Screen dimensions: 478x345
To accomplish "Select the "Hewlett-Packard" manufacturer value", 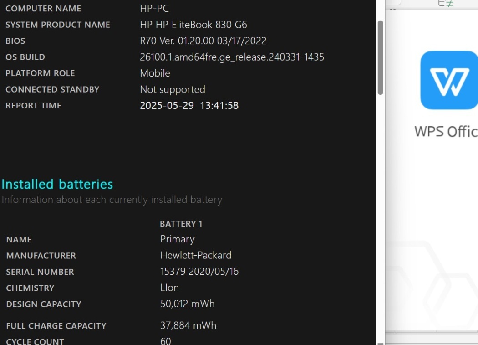I will (x=196, y=255).
